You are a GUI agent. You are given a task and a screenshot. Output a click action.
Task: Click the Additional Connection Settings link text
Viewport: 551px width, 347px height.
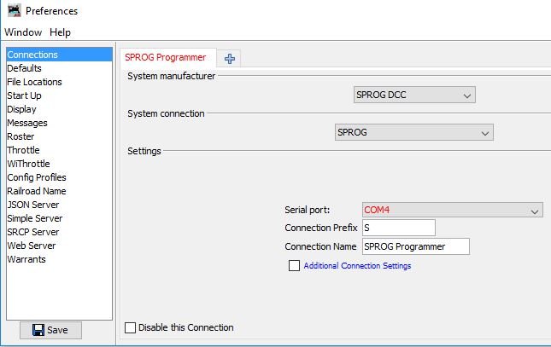tap(357, 266)
